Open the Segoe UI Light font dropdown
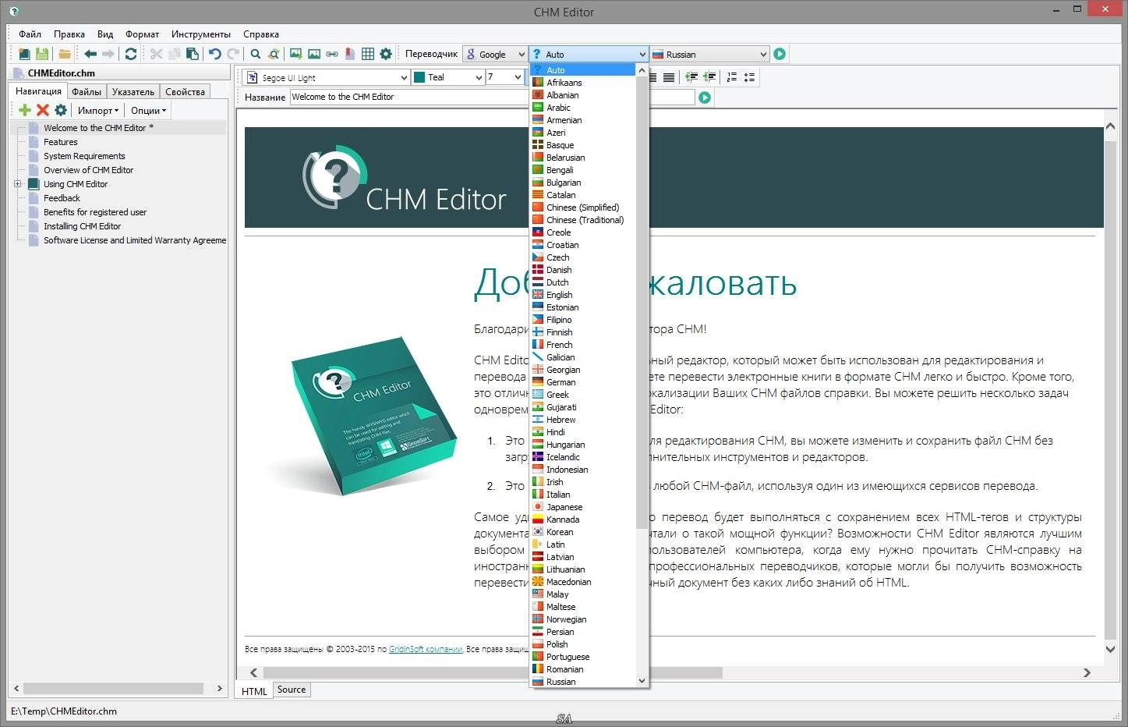This screenshot has height=727, width=1128. pyautogui.click(x=326, y=77)
